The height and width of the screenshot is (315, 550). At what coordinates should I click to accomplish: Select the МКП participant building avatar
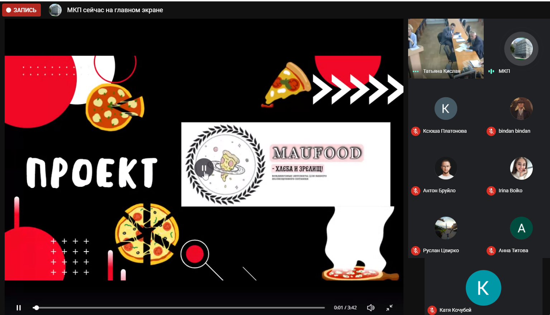[521, 48]
